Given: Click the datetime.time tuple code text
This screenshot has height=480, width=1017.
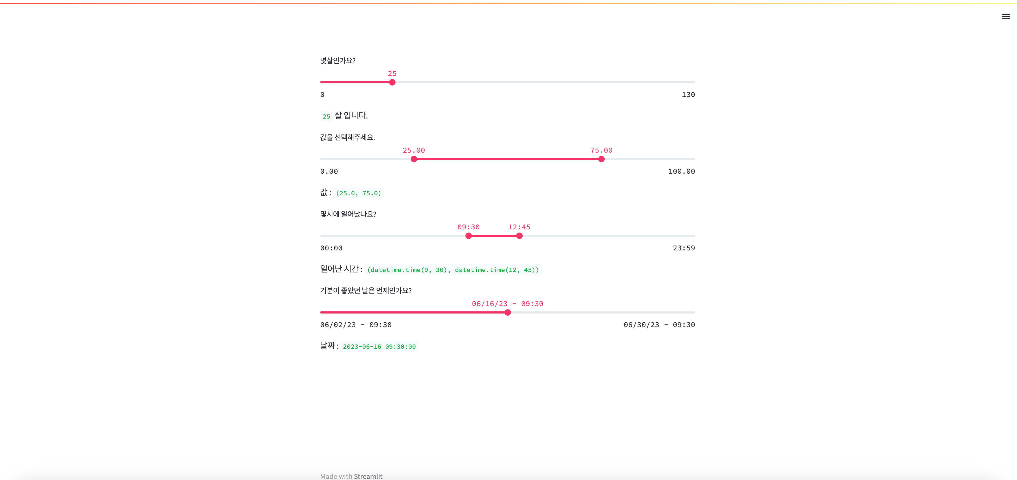Looking at the screenshot, I should coord(453,270).
